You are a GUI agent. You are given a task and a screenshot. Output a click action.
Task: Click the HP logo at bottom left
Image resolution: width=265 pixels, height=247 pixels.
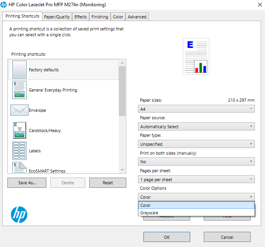19,215
